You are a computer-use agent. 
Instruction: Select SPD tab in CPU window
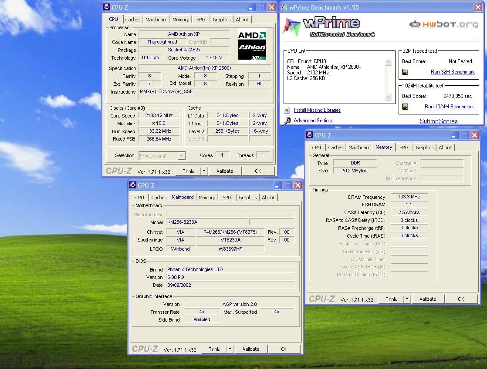pyautogui.click(x=201, y=20)
